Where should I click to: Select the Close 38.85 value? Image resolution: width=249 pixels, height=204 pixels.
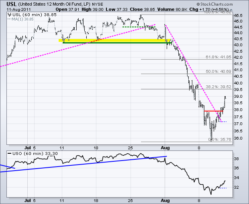point(142,9)
